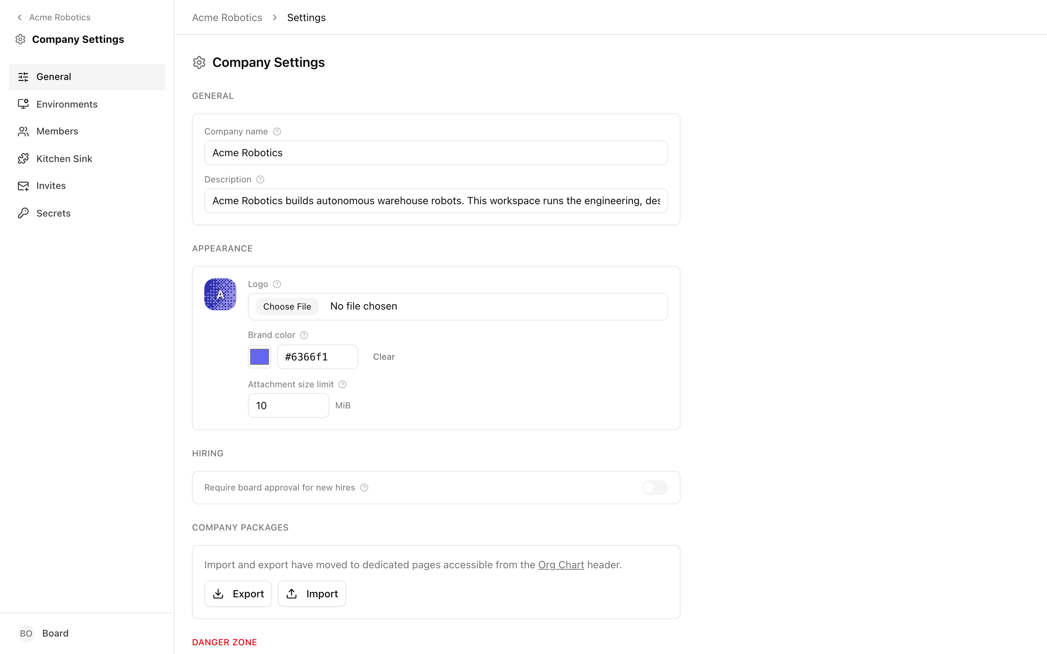Click the Kitchen Sink puzzle icon

[23, 159]
